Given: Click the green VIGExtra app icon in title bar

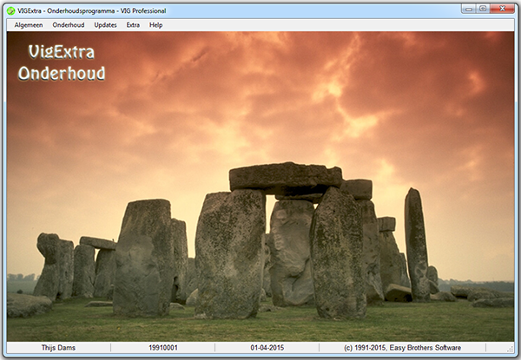Looking at the screenshot, I should tap(10, 10).
